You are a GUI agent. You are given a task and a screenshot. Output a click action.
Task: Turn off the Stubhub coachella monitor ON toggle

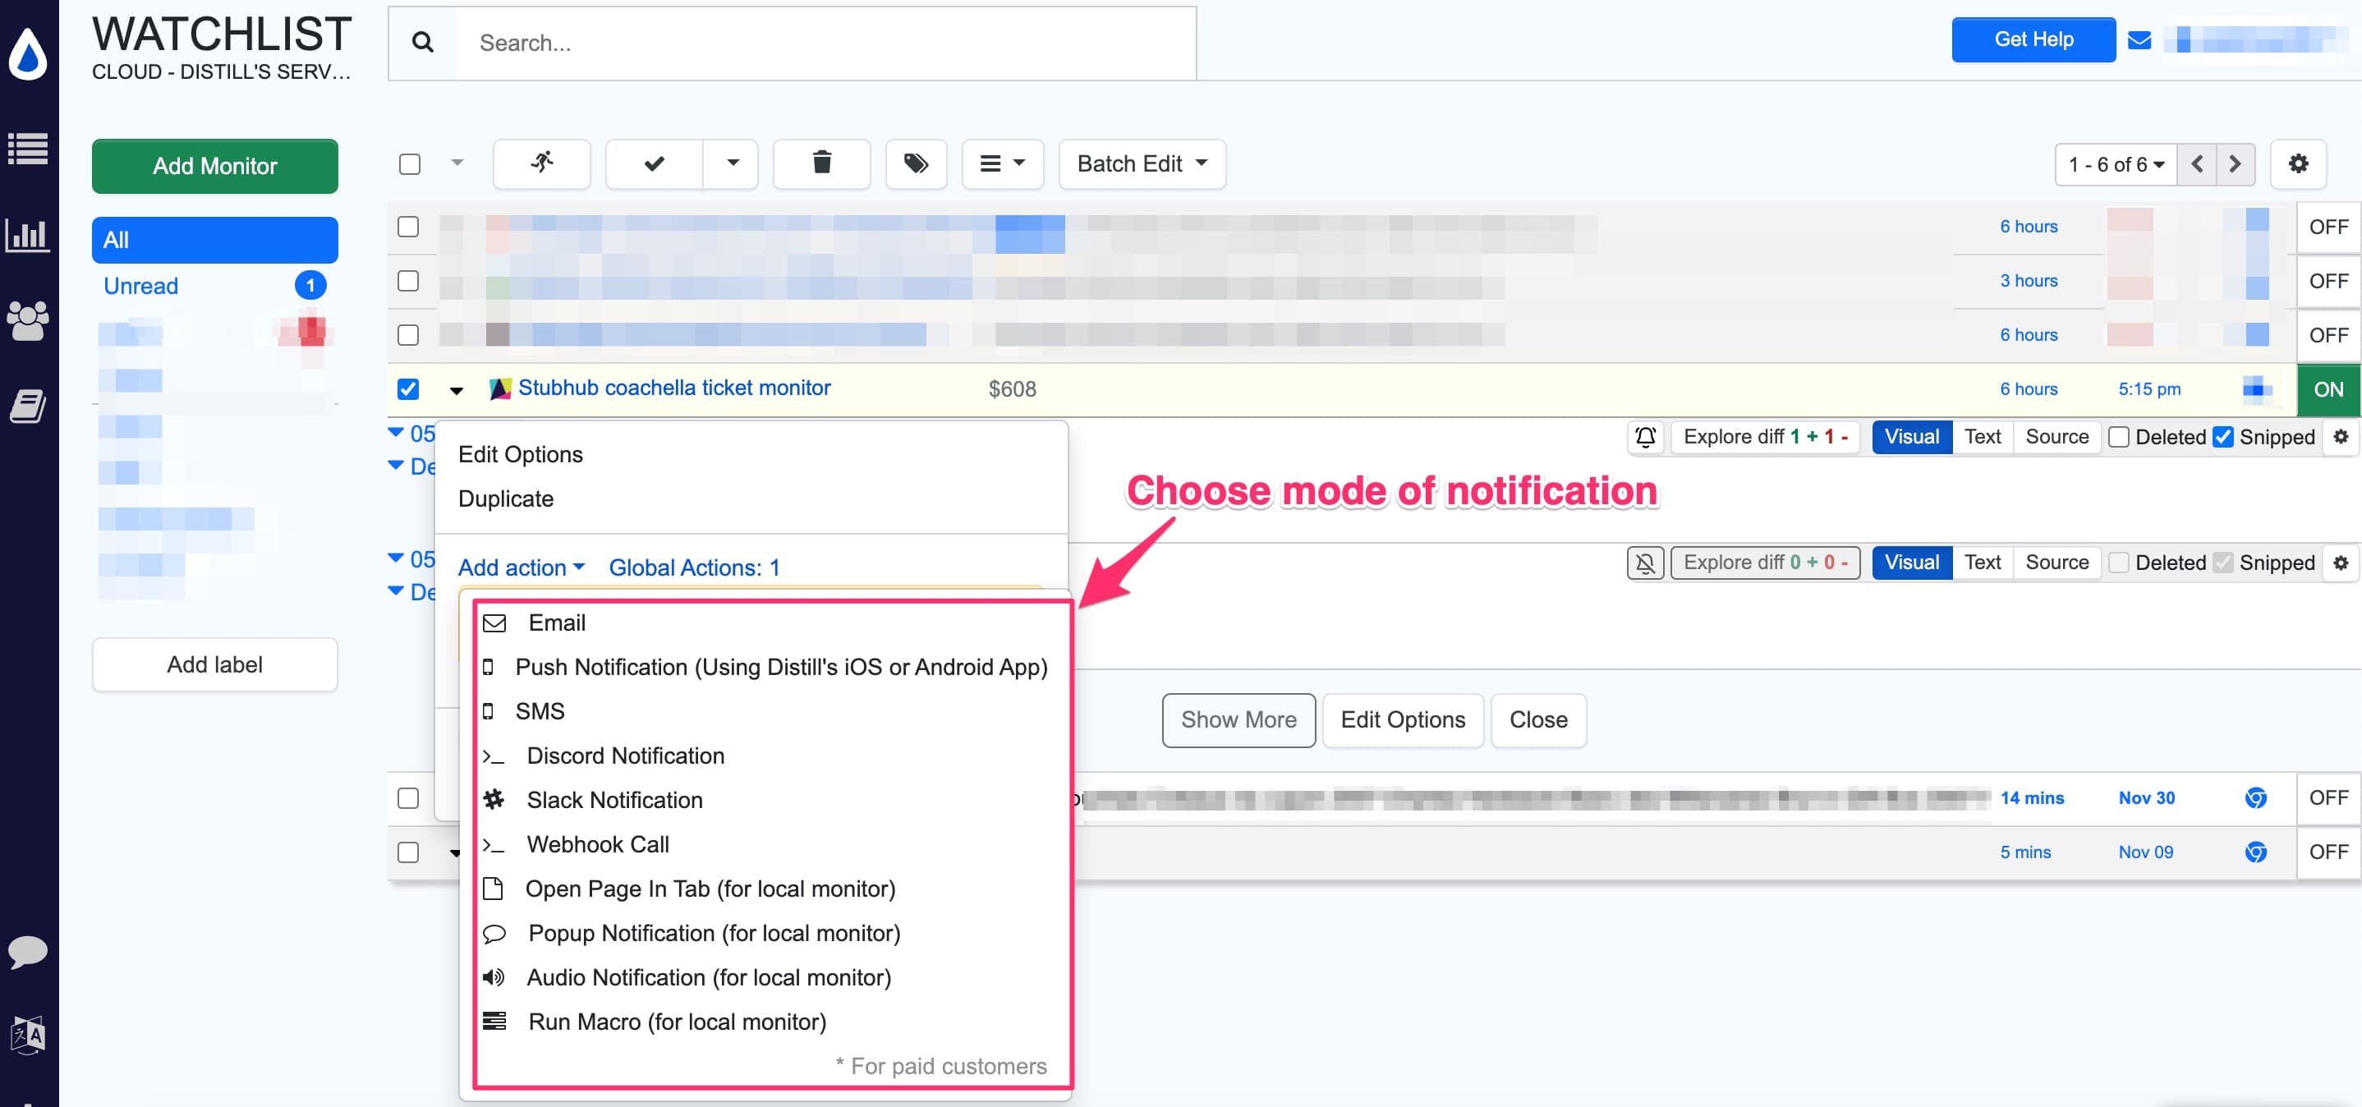pyautogui.click(x=2329, y=389)
